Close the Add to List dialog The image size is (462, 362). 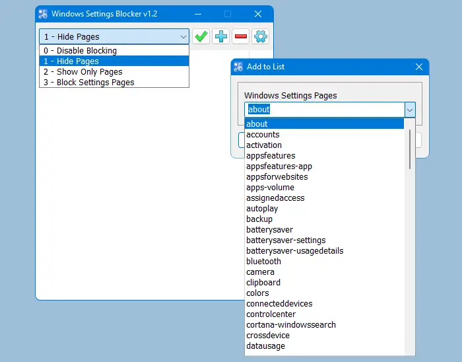pyautogui.click(x=419, y=67)
